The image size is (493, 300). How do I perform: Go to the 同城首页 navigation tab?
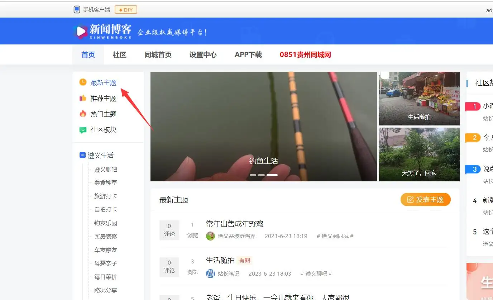click(x=158, y=55)
